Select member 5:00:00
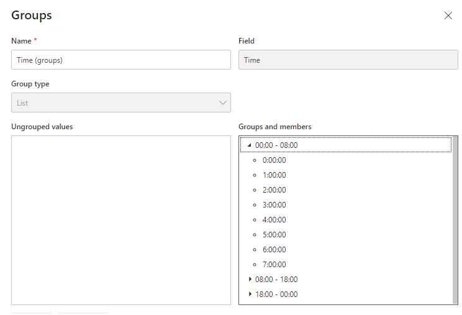Image resolution: width=462 pixels, height=315 pixels. (274, 235)
